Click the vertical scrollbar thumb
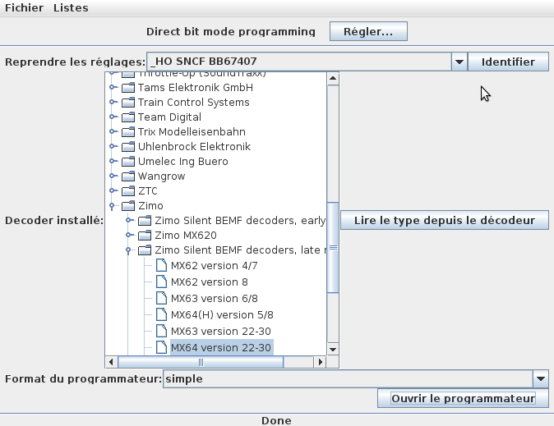554x426 pixels. click(333, 247)
